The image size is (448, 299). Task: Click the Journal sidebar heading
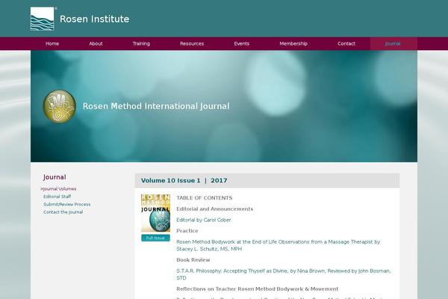pyautogui.click(x=55, y=177)
